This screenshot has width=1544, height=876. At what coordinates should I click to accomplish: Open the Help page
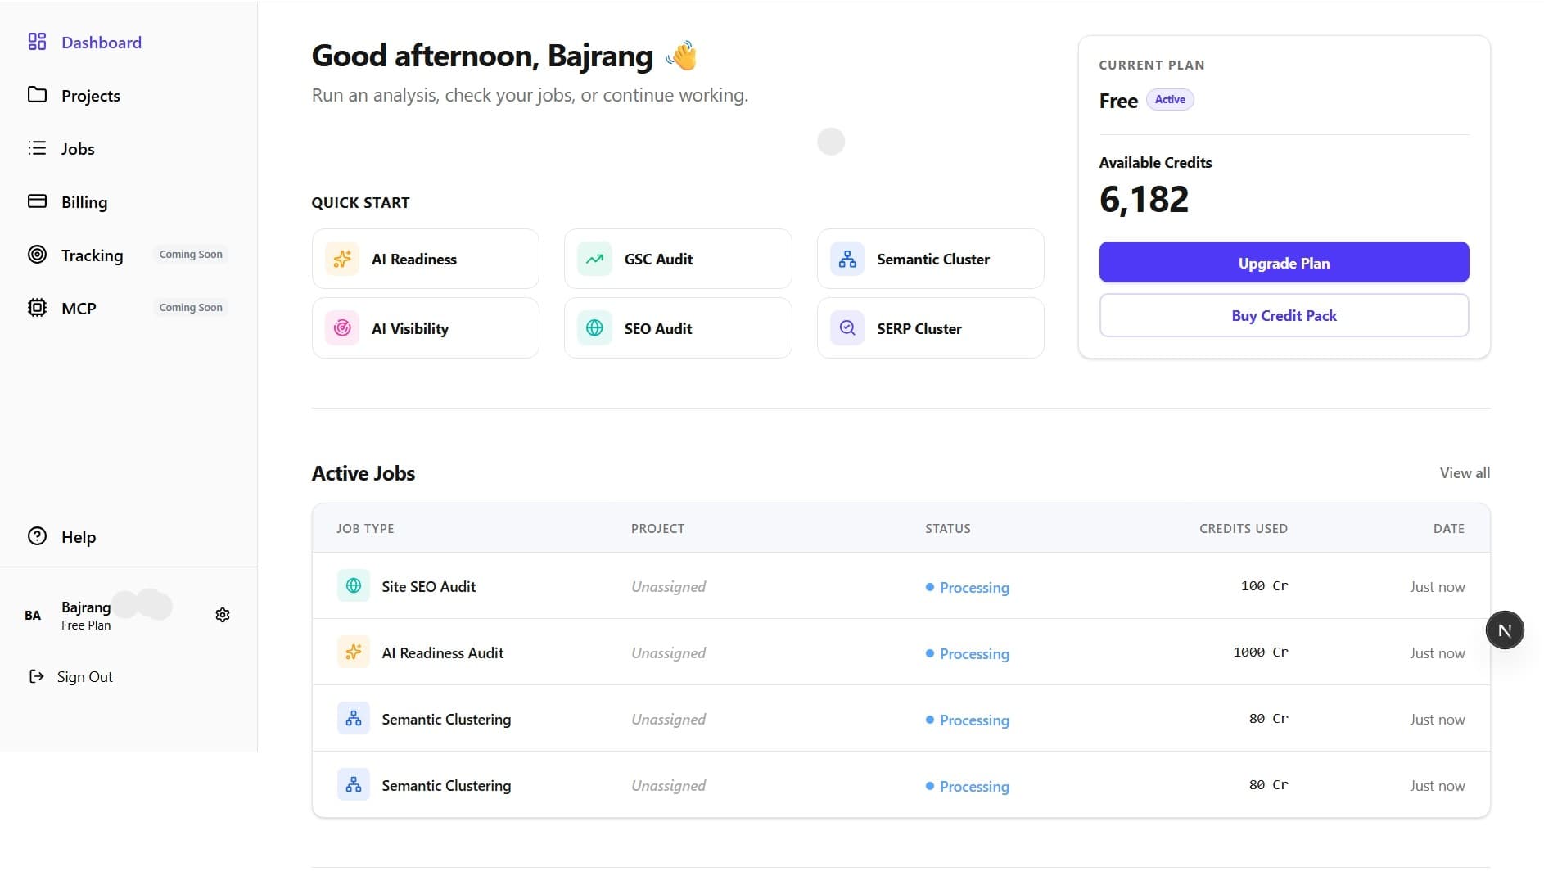tap(79, 537)
